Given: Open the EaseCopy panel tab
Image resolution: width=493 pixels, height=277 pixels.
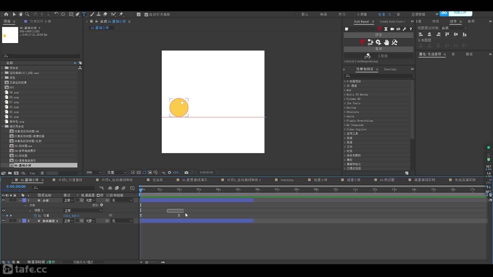Looking at the screenshot, I should pos(390,69).
